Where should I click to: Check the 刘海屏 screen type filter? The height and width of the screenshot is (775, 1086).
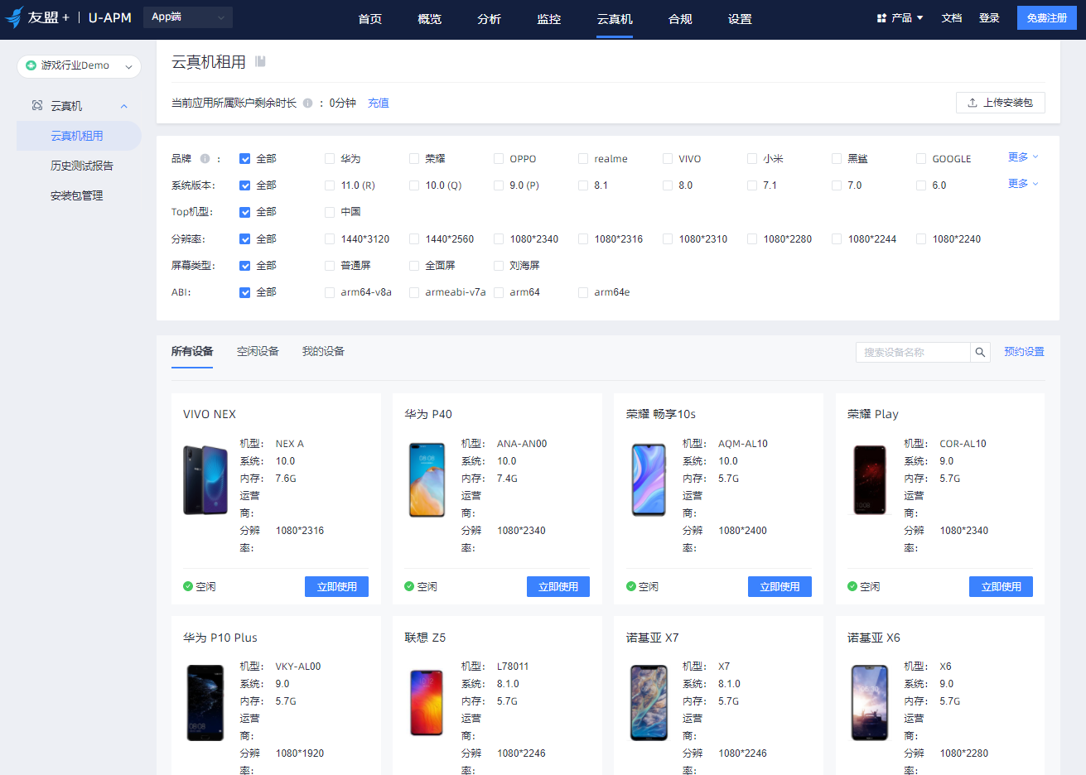499,266
